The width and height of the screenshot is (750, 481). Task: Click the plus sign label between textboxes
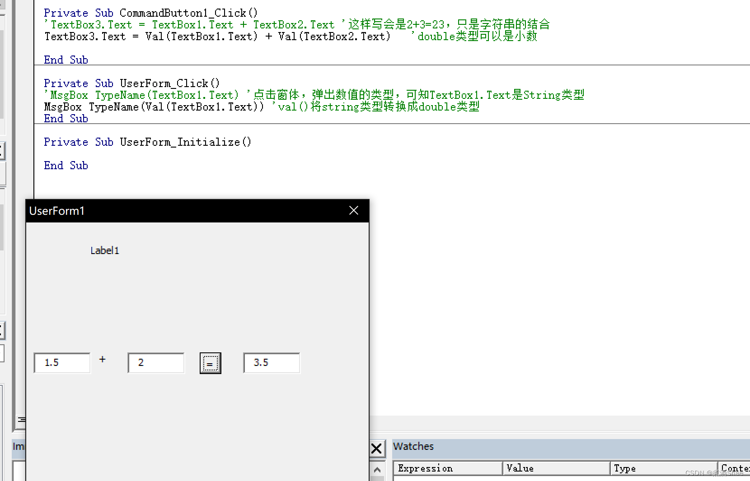103,359
